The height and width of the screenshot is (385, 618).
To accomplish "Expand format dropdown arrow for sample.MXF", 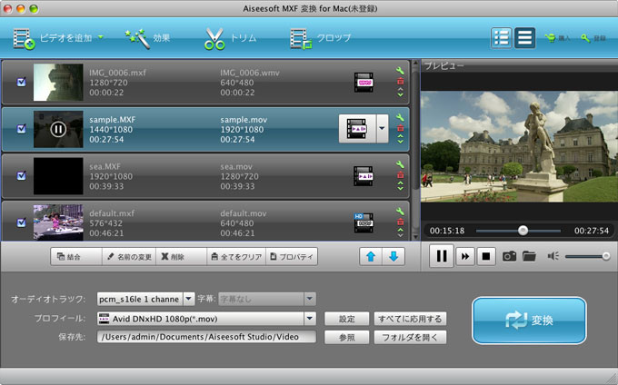I will pos(382,129).
